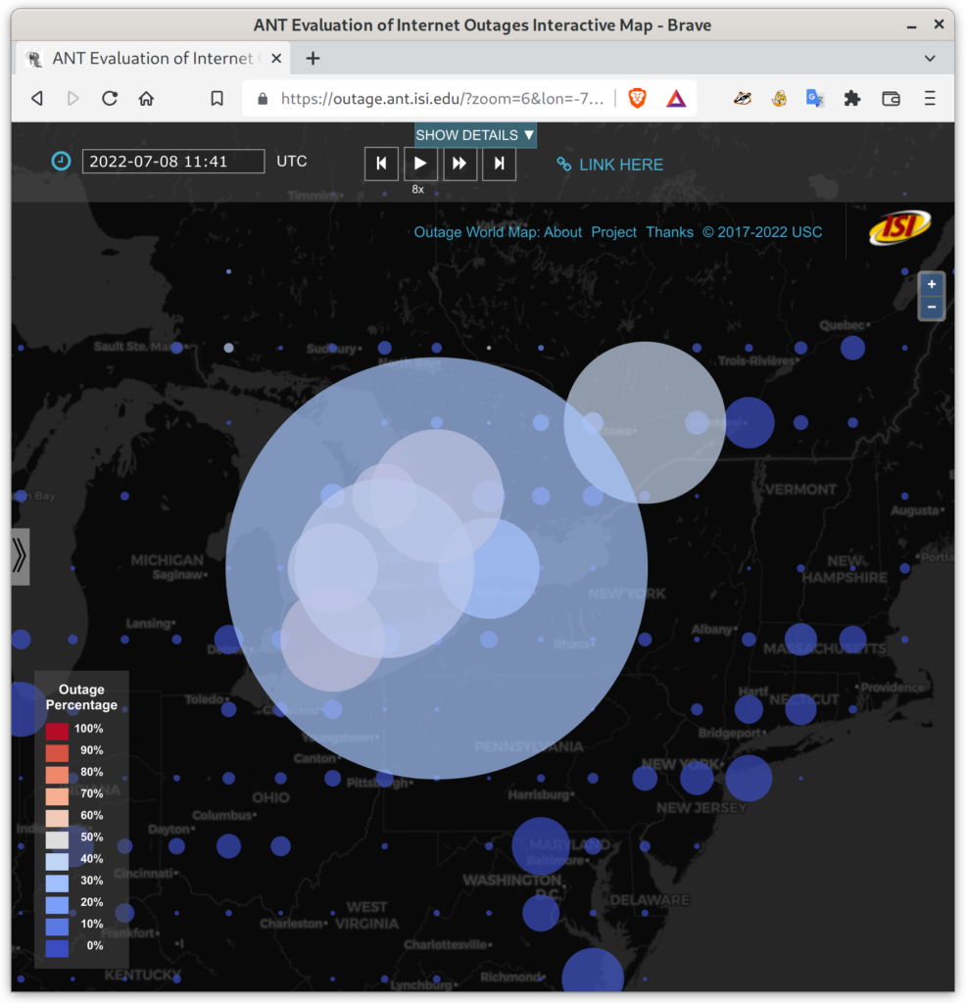Open the Brave Wallet
The width and height of the screenshot is (966, 1003).
pos(892,99)
